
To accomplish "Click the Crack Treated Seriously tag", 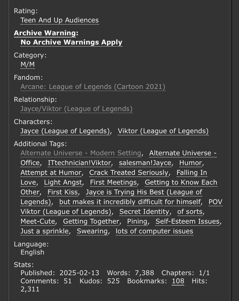I will pyautogui.click(x=129, y=172).
